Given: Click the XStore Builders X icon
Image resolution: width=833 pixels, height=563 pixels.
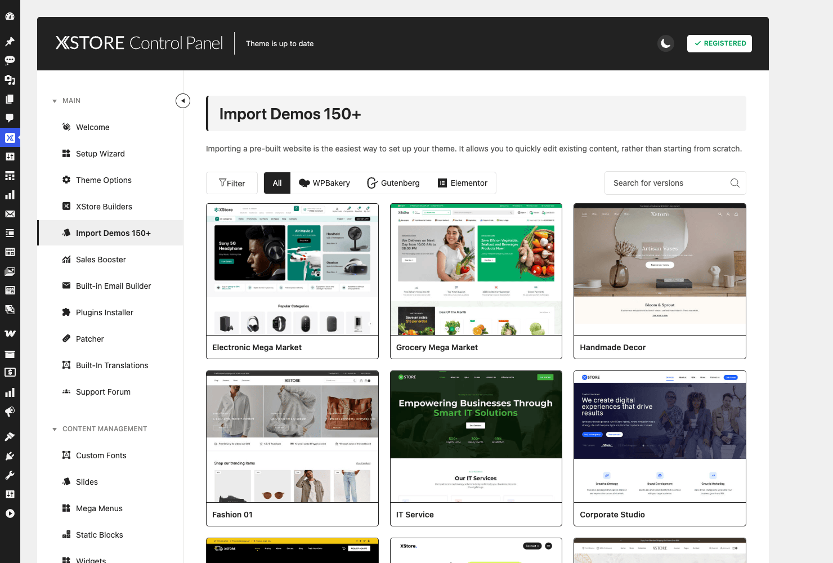Looking at the screenshot, I should (x=66, y=206).
